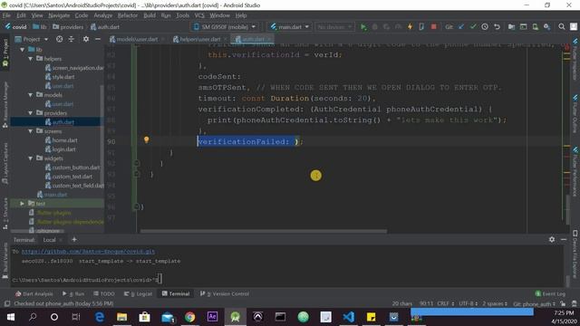Change UTF-8 file encoding in status bar

click(x=468, y=304)
